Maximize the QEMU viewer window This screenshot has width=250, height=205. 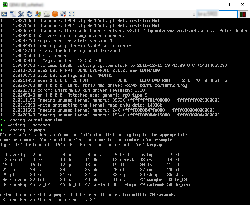(228, 5)
